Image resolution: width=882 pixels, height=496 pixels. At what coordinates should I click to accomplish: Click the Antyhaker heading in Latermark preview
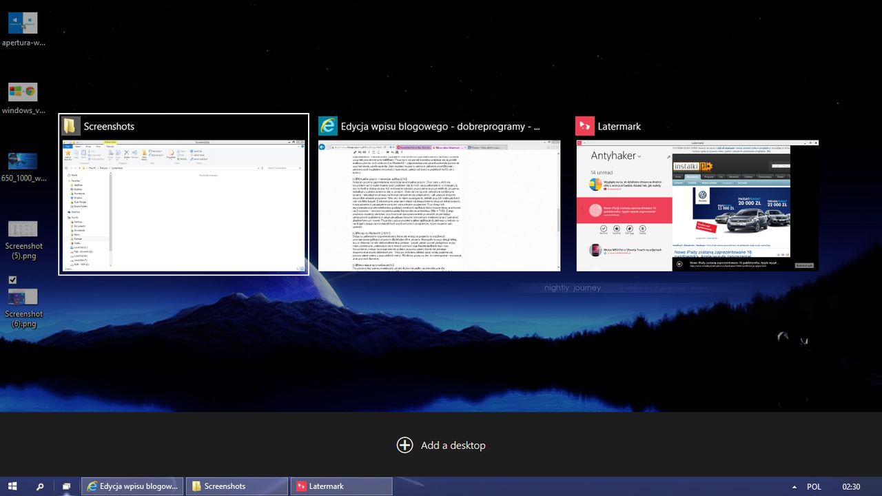(x=613, y=156)
